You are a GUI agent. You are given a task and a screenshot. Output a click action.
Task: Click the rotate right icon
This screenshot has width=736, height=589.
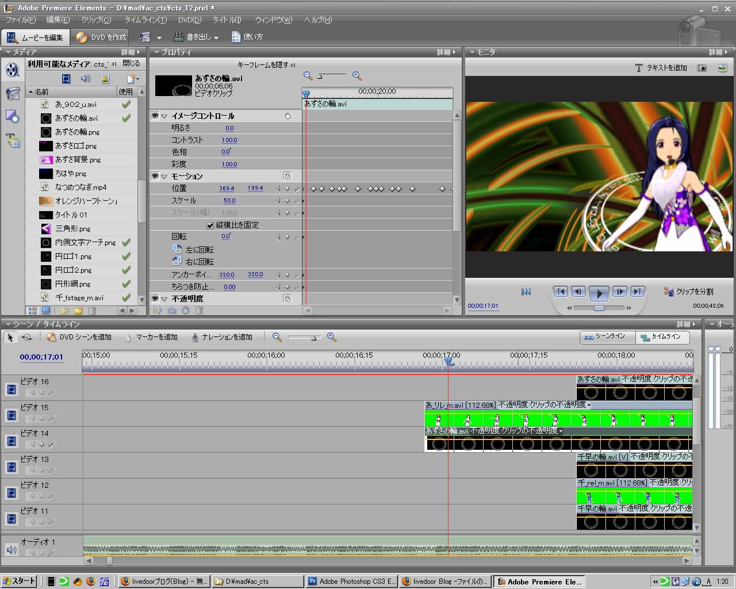pos(177,261)
